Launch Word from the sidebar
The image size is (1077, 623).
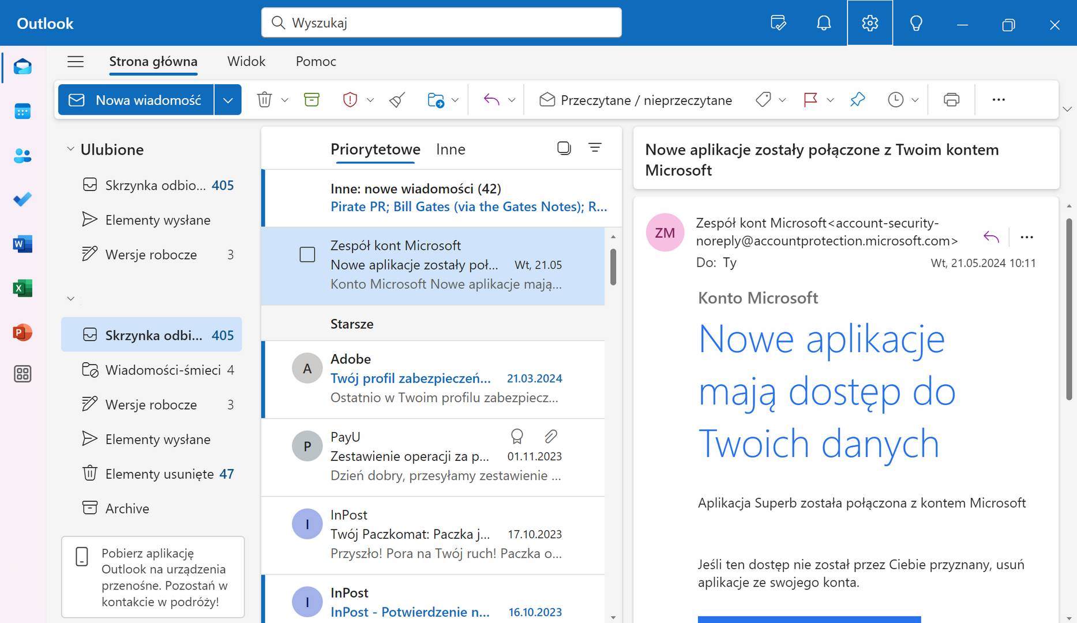click(22, 244)
